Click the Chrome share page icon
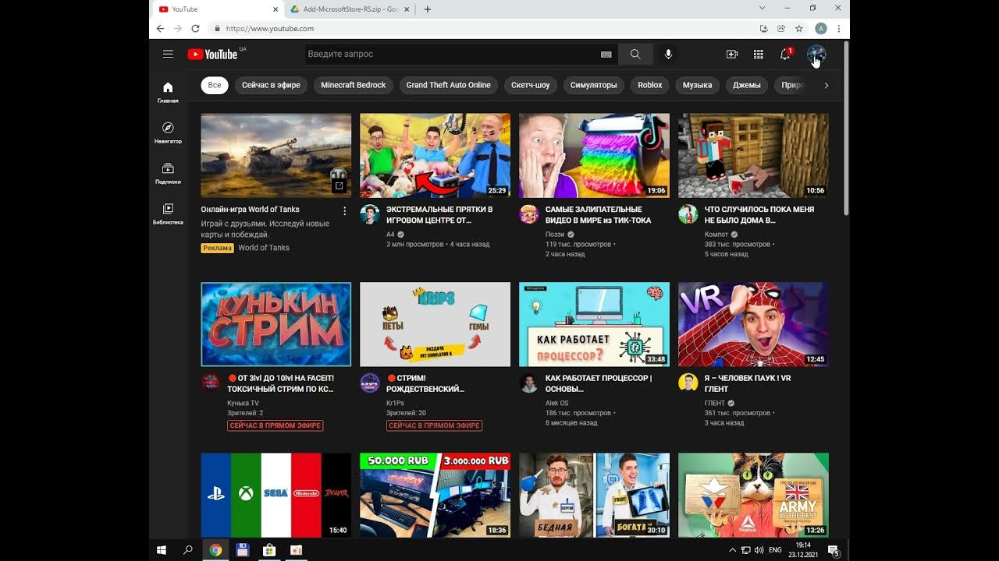 781,28
